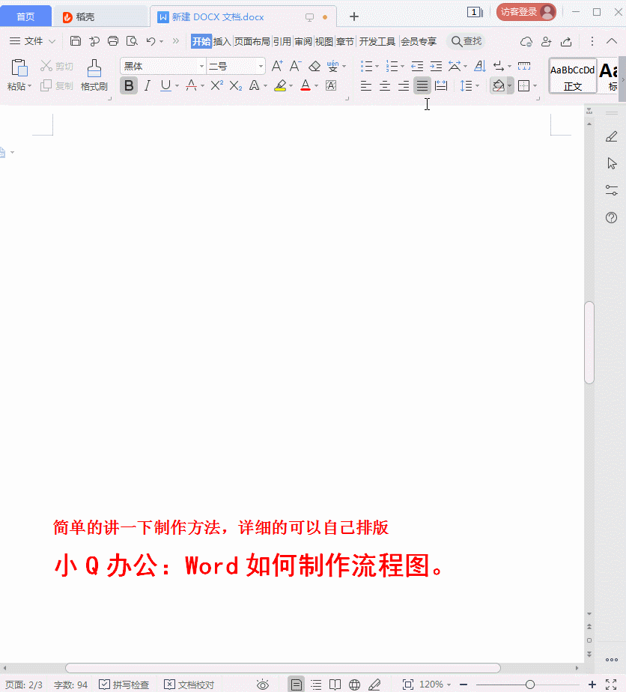Image resolution: width=626 pixels, height=692 pixels.
Task: Switch to web layout globe view
Action: coord(354,685)
